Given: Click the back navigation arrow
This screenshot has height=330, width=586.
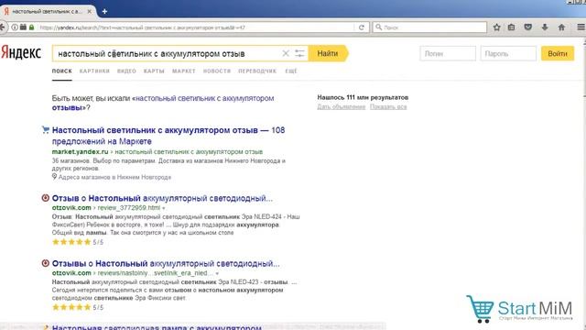Looking at the screenshot, I should coord(2,27).
